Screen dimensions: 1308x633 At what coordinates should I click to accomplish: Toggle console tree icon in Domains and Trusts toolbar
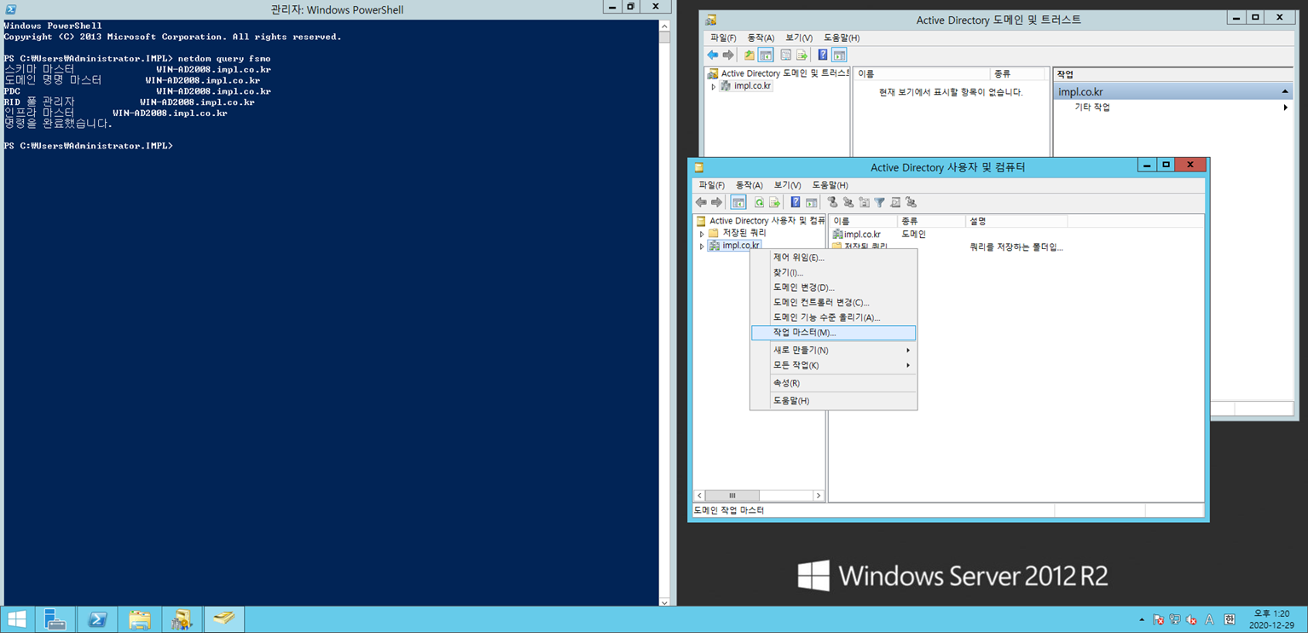[766, 55]
